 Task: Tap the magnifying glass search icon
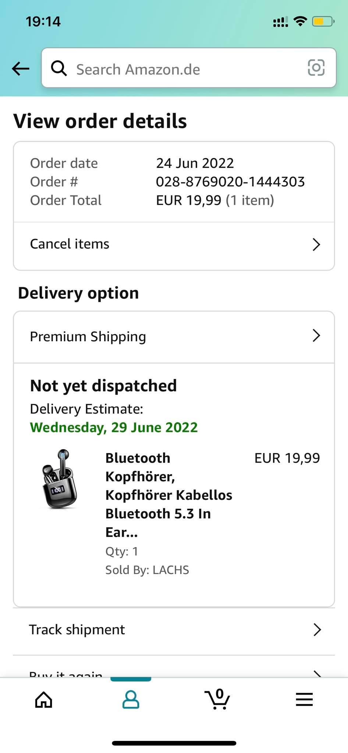(x=59, y=68)
